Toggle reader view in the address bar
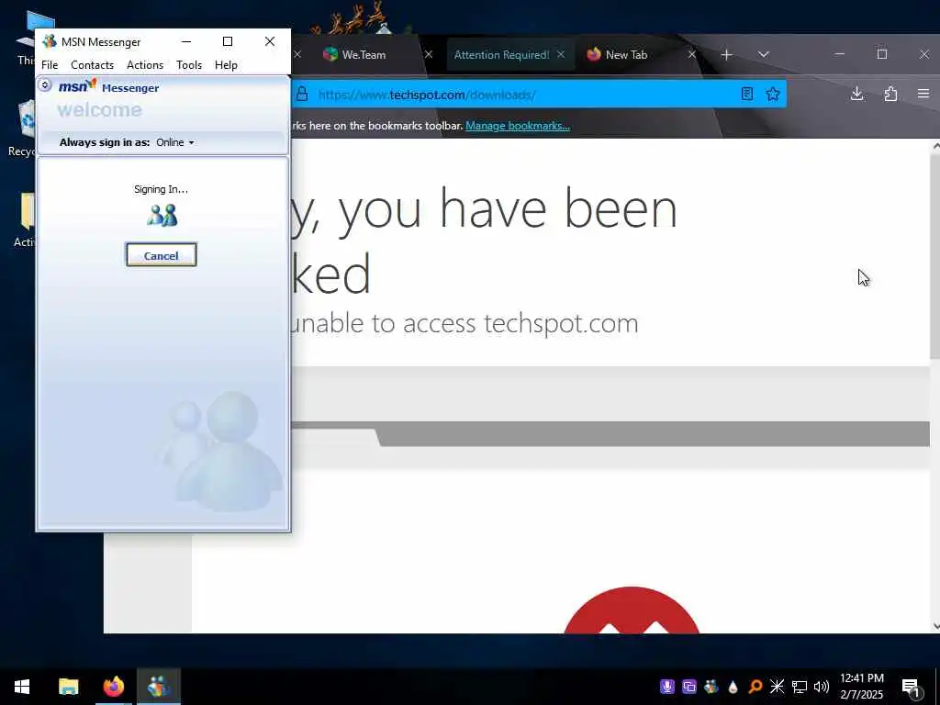Viewport: 940px width, 705px height. coord(747,95)
